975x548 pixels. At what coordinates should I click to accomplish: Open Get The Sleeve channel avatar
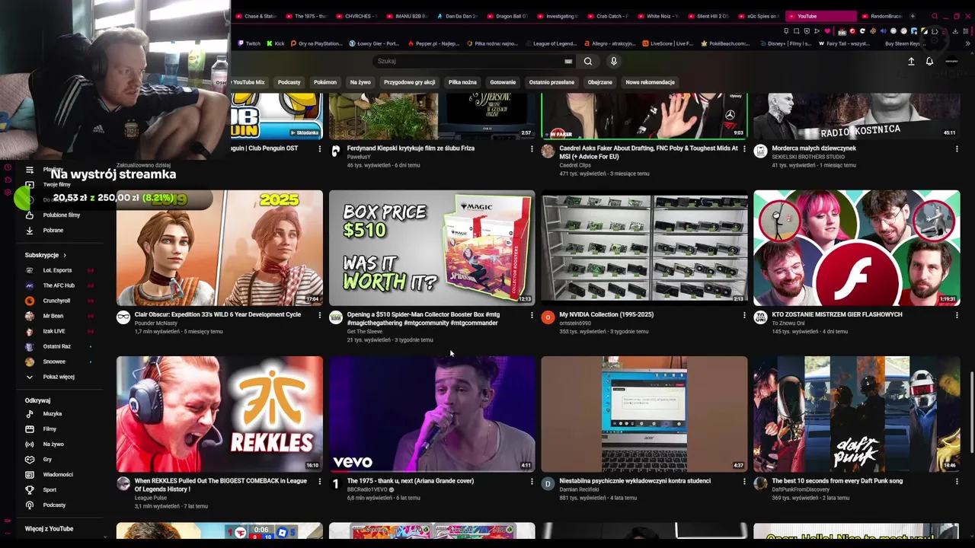336,318
